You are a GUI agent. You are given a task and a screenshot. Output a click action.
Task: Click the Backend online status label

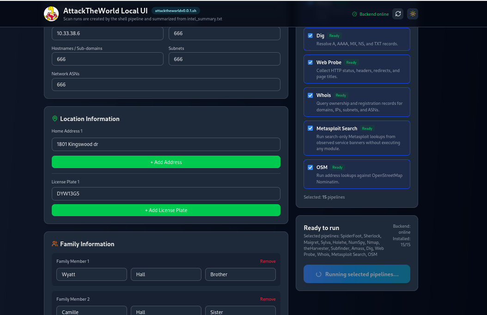tap(374, 14)
